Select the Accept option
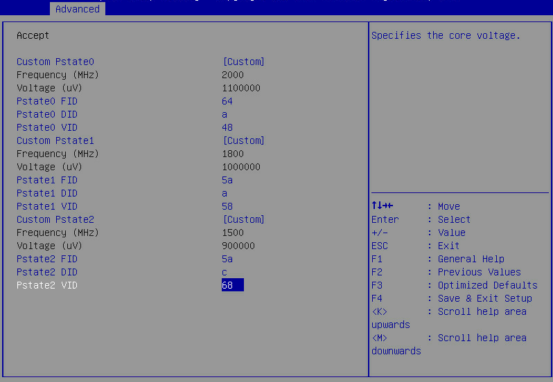Screen dimensions: 553x382 (x=33, y=35)
